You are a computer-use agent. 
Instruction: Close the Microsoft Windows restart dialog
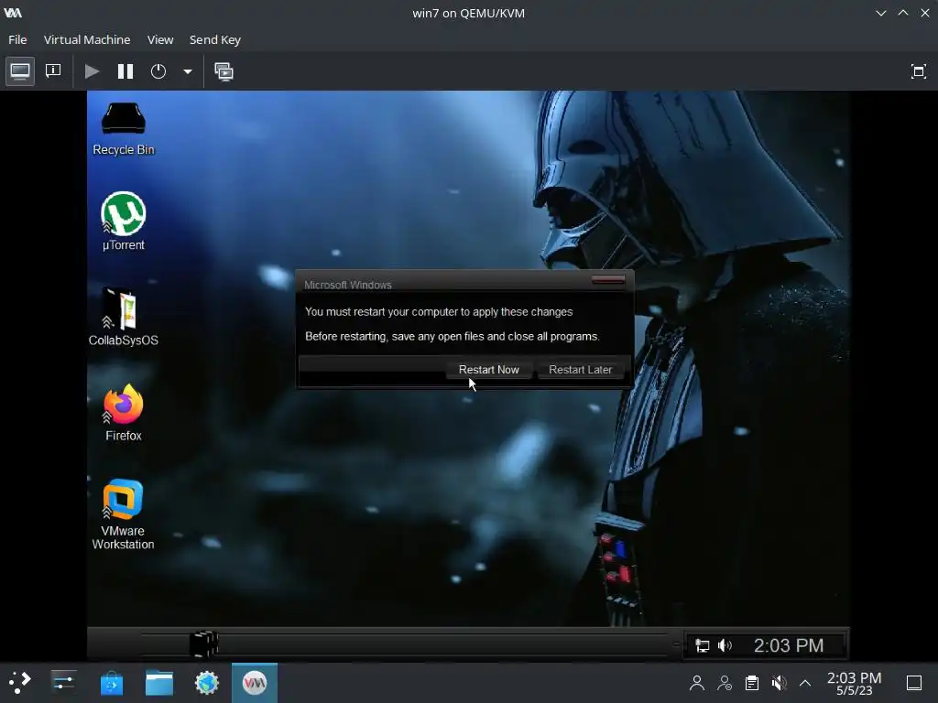[608, 280]
